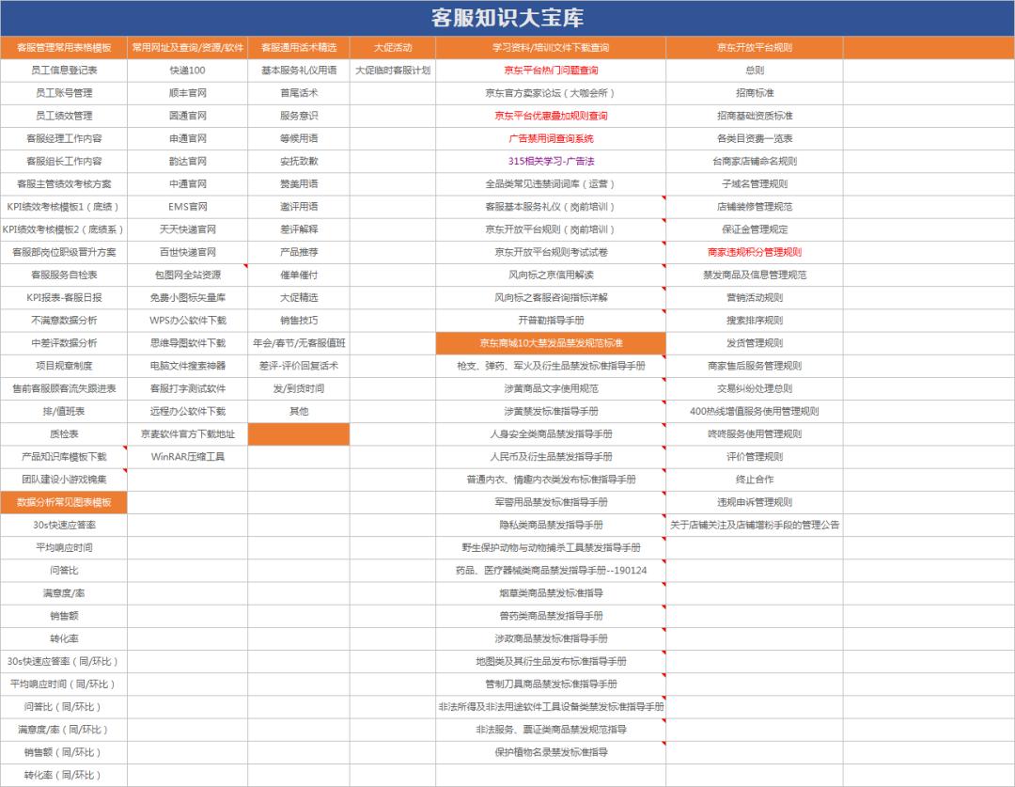
Task: Select 京麦软件官方下载地址
Action: [x=188, y=434]
